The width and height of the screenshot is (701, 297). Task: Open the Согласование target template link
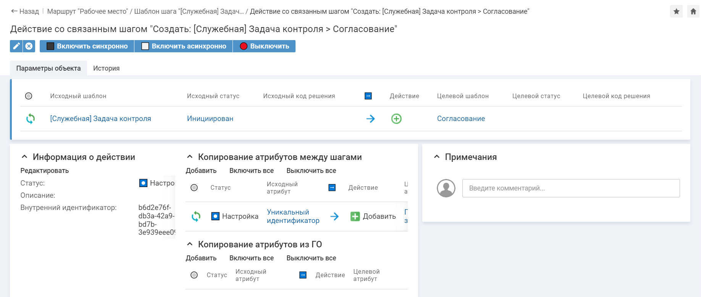[461, 119]
